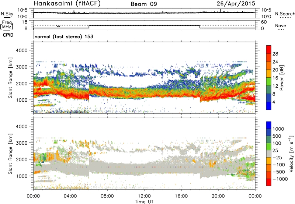Click the 4000 tick of the power panel
Image resolution: width=295 pixels, height=204 pixels.
pos(21,50)
